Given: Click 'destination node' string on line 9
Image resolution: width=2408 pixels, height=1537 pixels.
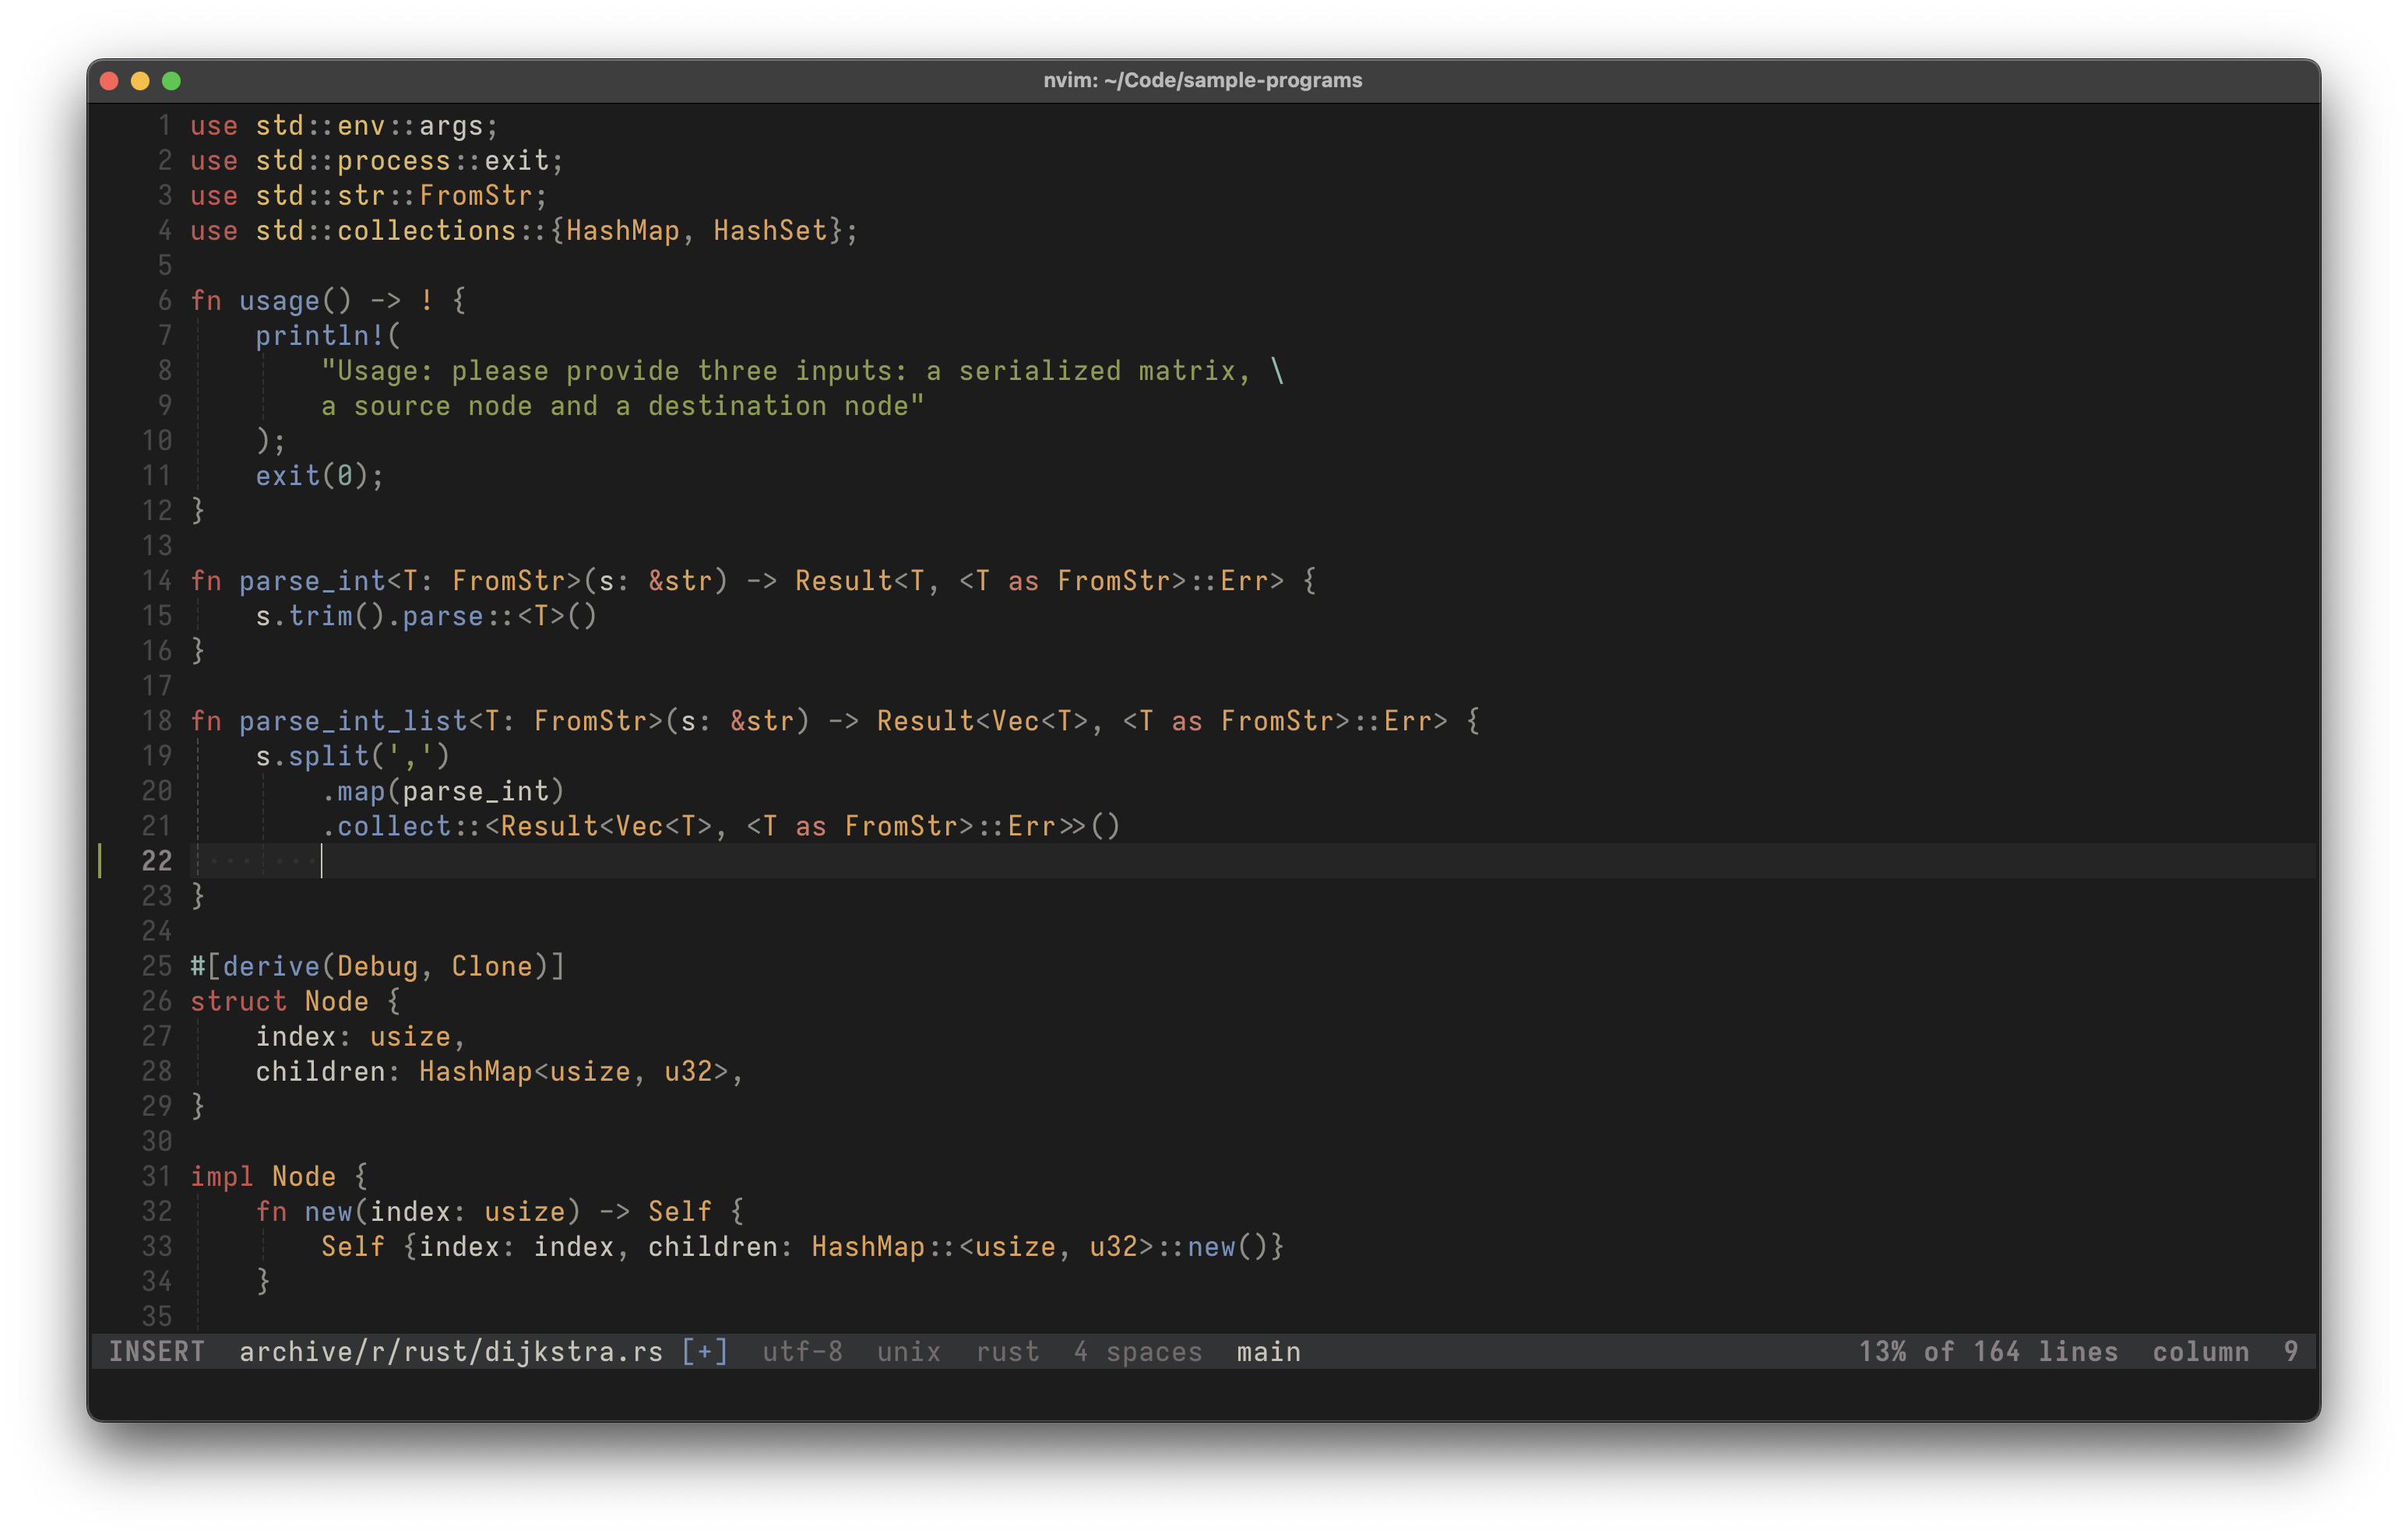Looking at the screenshot, I should 778,406.
